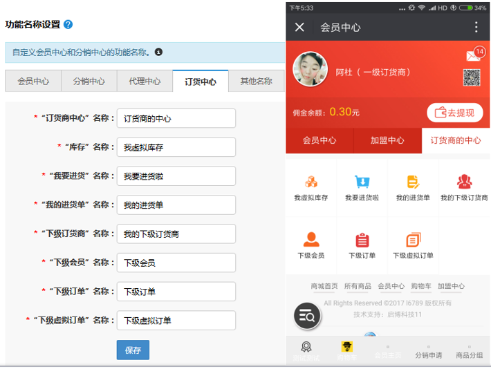Viewport: 491px width, 369px height.
Task: Open the mail icon with 14 badge
Action: coord(473,55)
